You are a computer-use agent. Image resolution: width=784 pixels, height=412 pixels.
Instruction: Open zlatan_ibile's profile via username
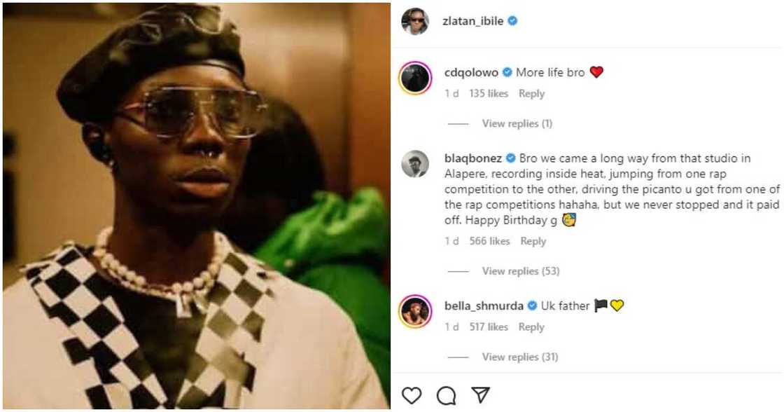(x=477, y=21)
